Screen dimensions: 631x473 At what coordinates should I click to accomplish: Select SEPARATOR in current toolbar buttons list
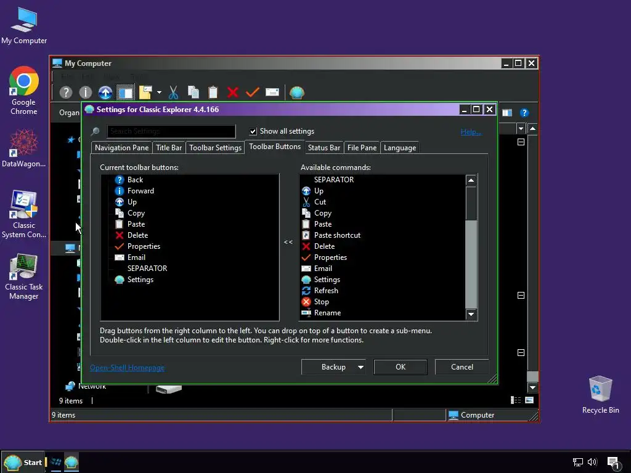point(147,269)
